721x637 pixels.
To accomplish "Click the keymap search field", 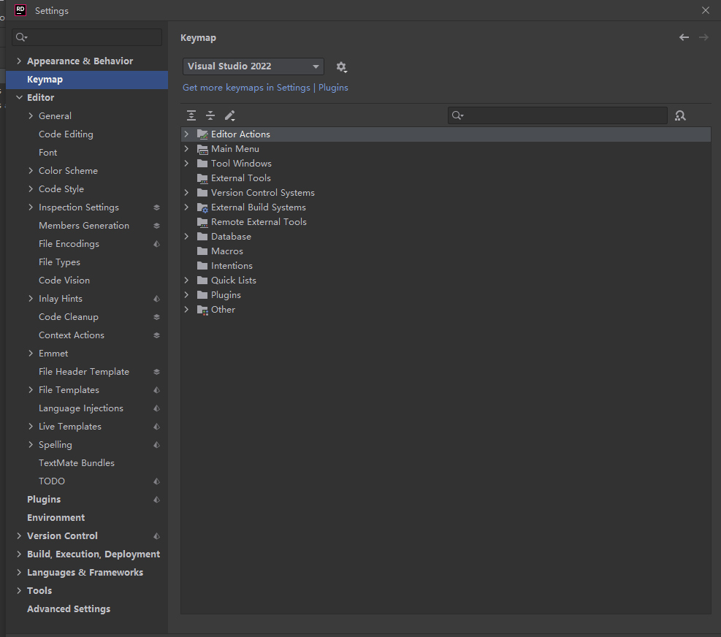I will point(557,115).
